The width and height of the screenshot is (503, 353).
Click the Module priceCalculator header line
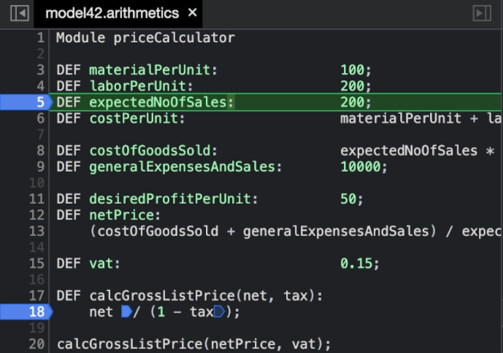point(146,38)
